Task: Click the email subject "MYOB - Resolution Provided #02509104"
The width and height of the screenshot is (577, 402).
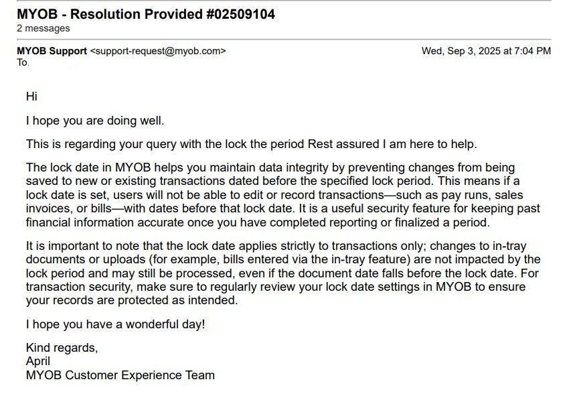Action: (x=145, y=14)
